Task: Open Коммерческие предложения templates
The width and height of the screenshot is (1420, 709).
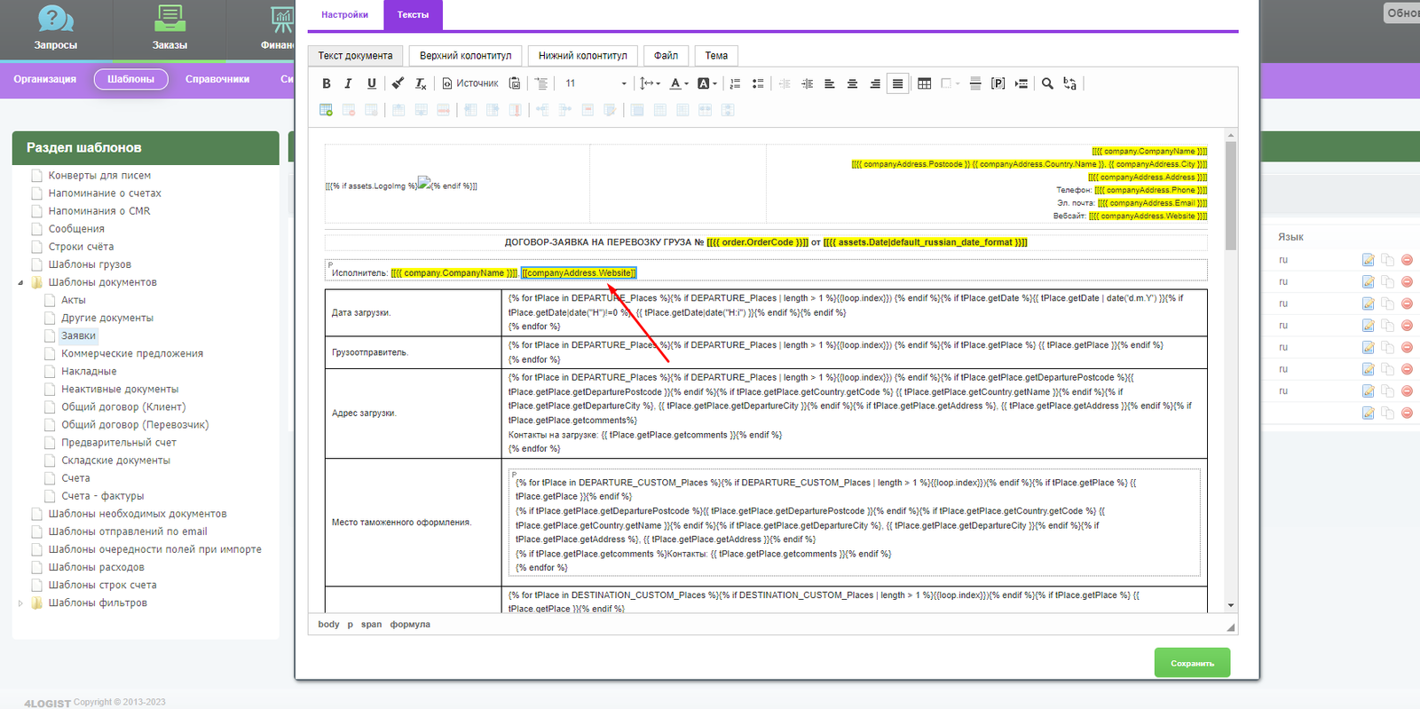Action: tap(132, 353)
